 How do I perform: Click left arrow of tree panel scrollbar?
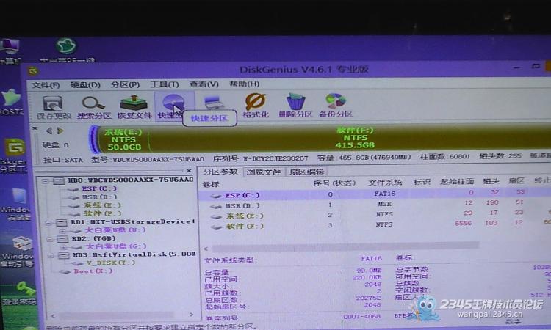click(x=53, y=316)
